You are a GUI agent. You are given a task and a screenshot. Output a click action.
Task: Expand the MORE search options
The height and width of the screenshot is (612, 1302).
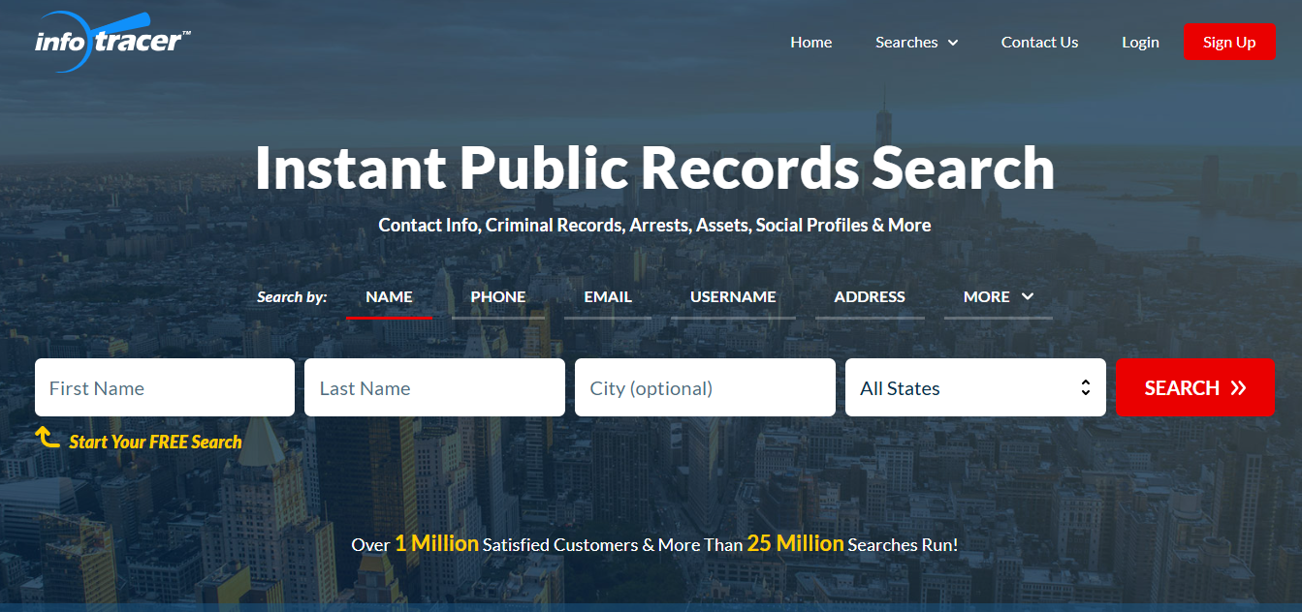click(x=998, y=297)
